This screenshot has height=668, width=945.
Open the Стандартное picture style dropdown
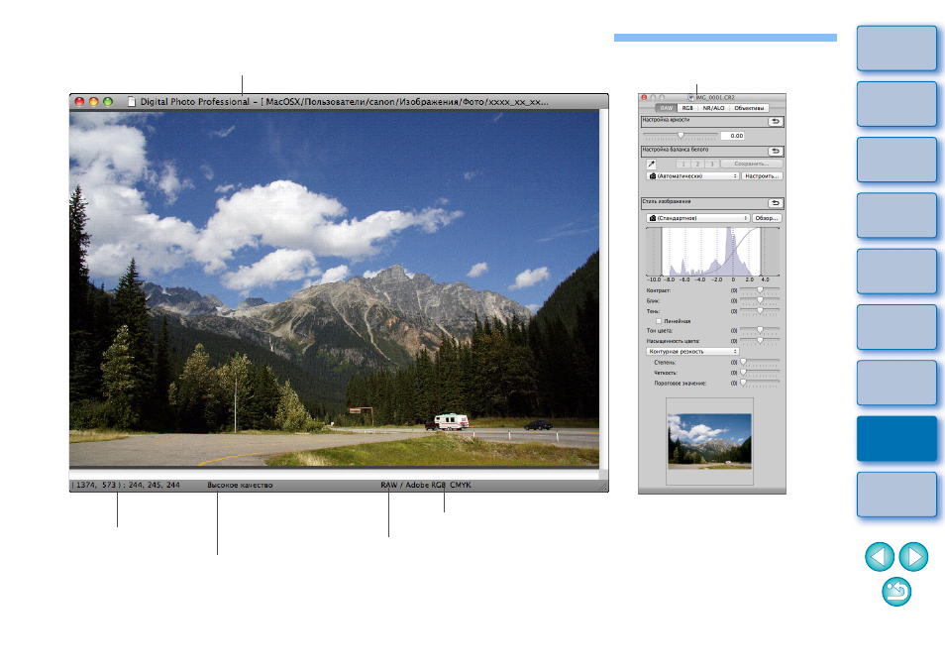tap(698, 218)
